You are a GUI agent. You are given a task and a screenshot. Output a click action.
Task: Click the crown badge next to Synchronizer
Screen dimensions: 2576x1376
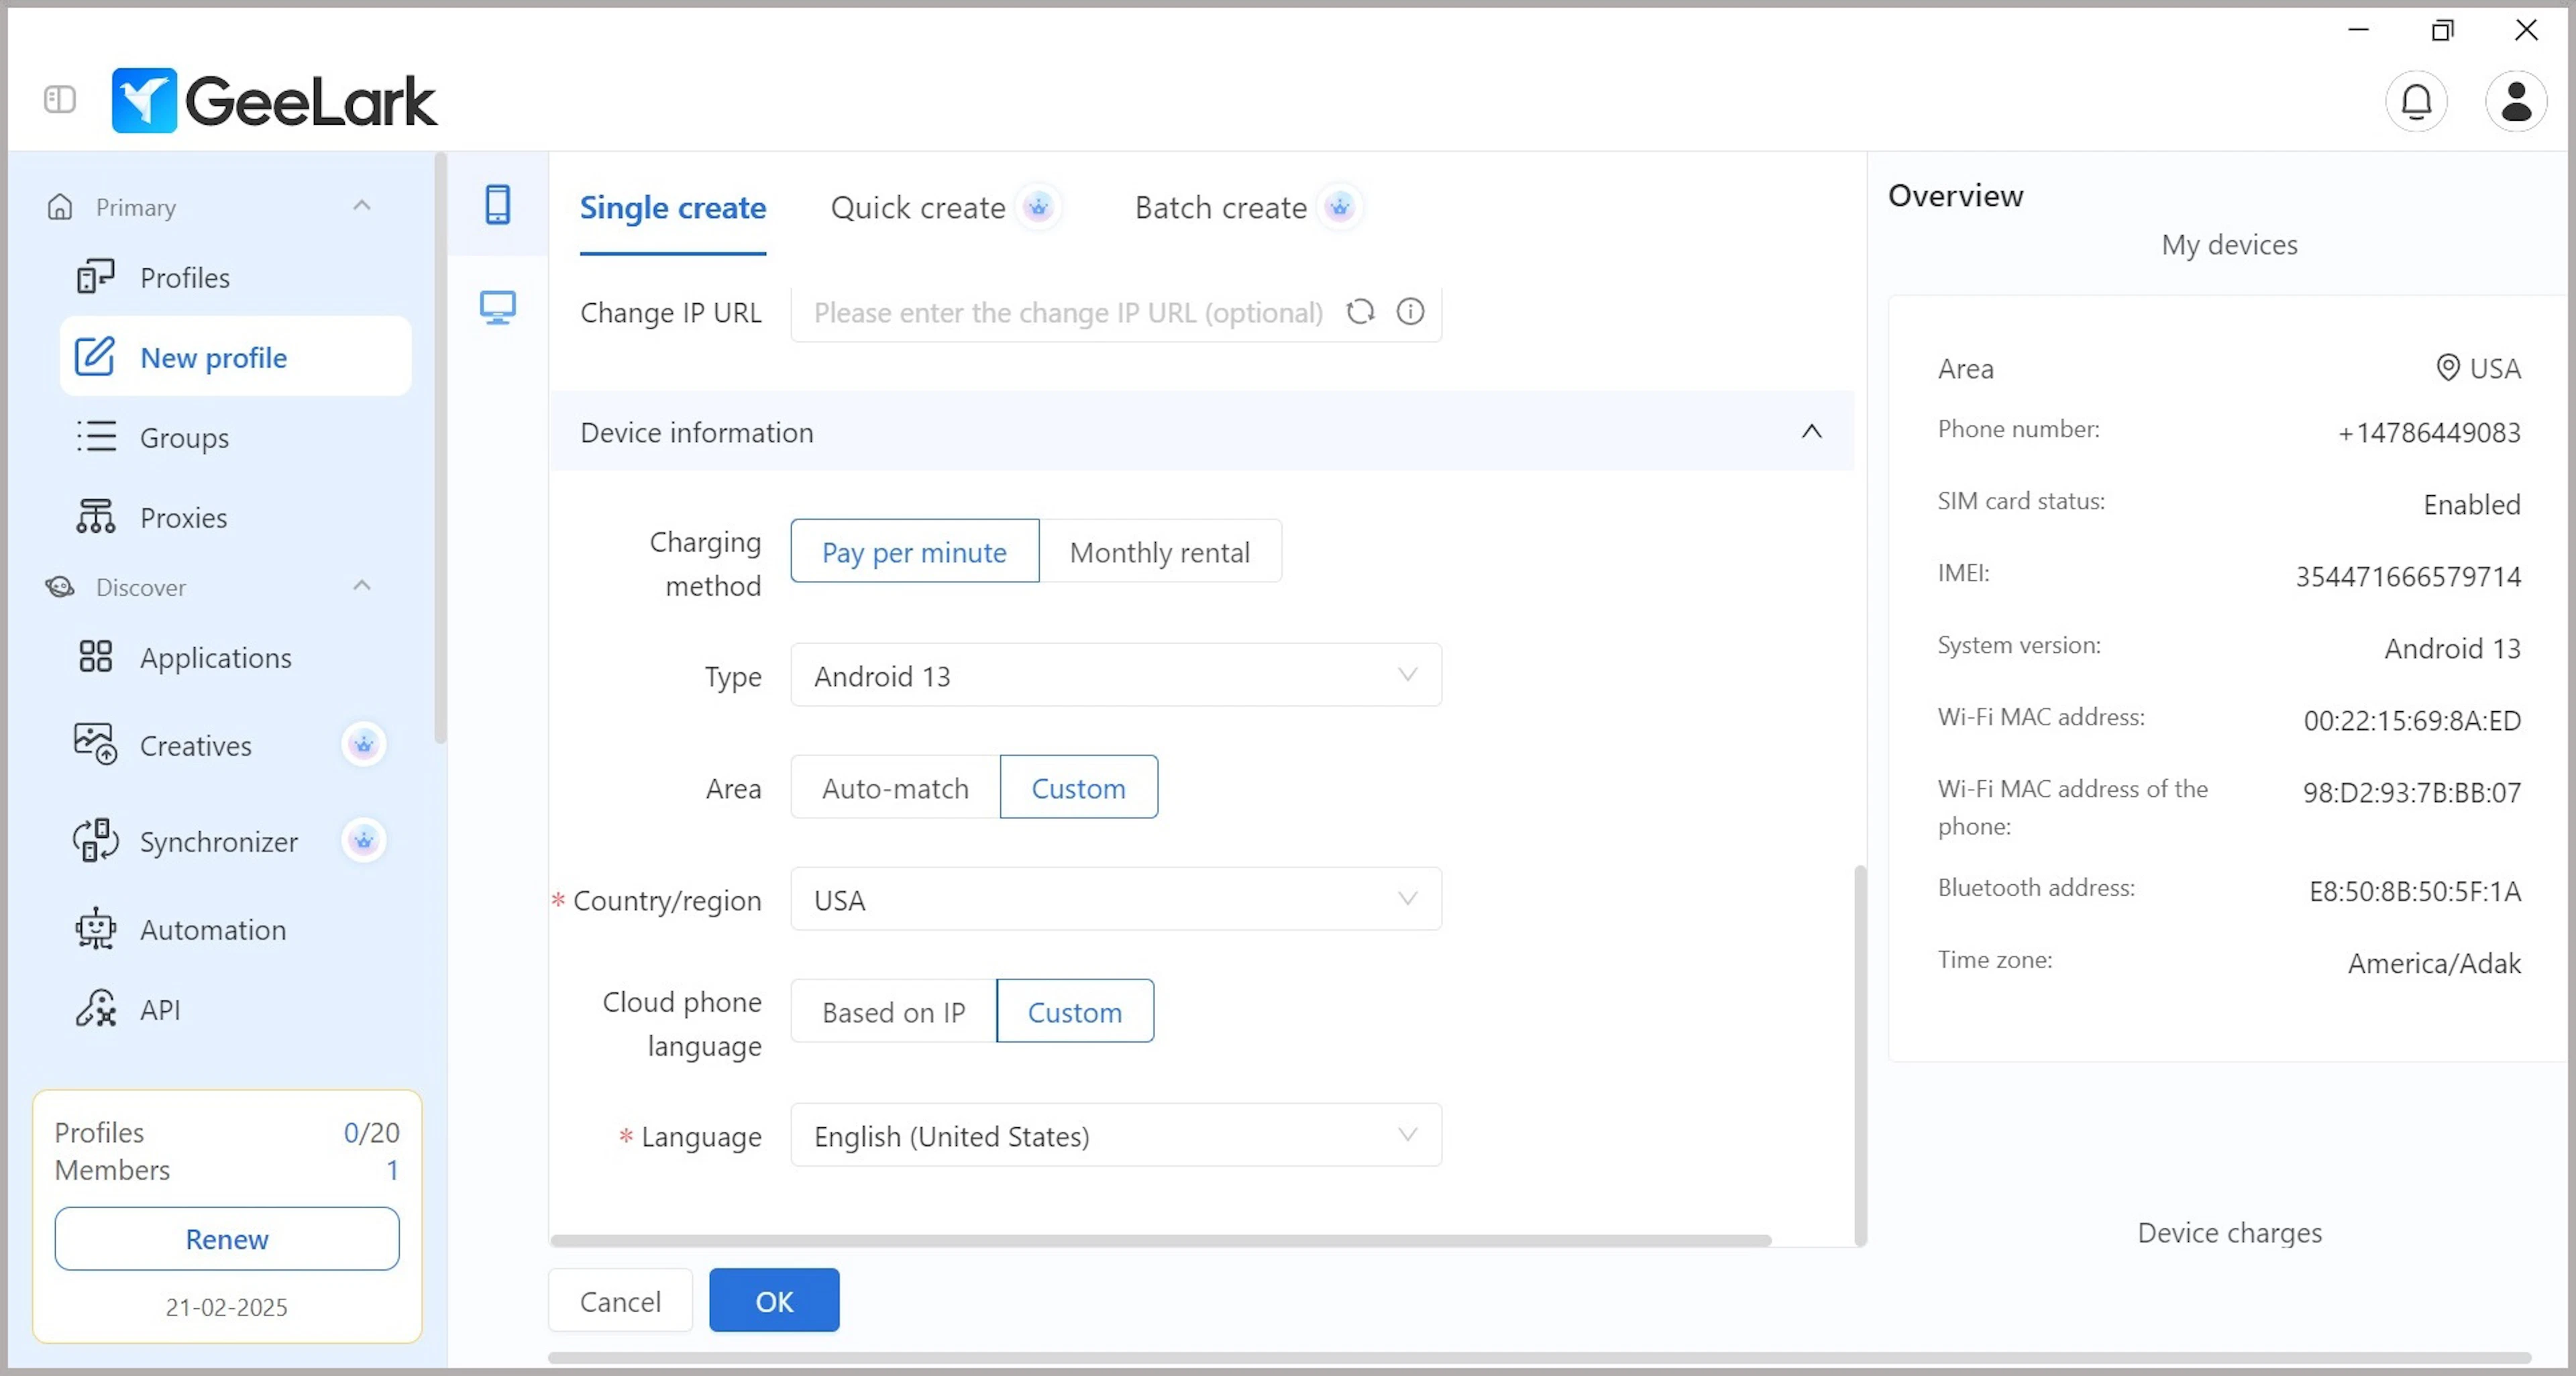[363, 841]
